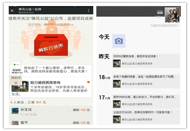Tap the appeal message 我发起了一个爱心筹款
The width and height of the screenshot is (190, 131).
(x=56, y=69)
